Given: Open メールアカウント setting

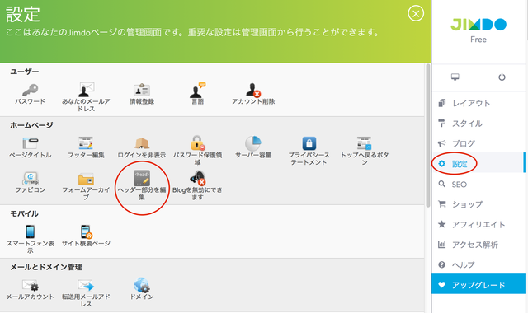Looking at the screenshot, I should pyautogui.click(x=30, y=289).
